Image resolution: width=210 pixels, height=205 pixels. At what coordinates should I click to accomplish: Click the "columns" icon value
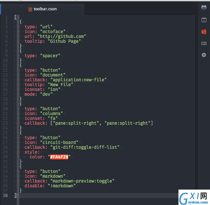(x=51, y=113)
